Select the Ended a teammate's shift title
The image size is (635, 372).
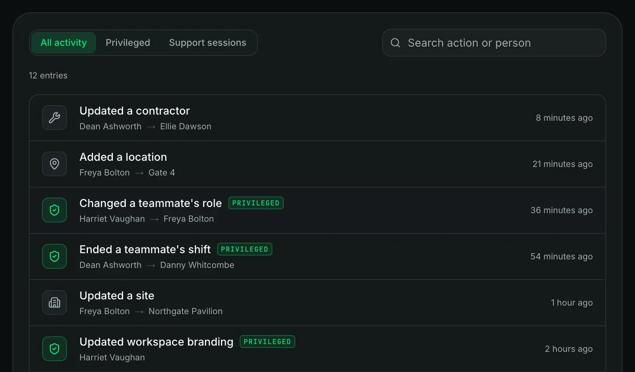pos(145,249)
